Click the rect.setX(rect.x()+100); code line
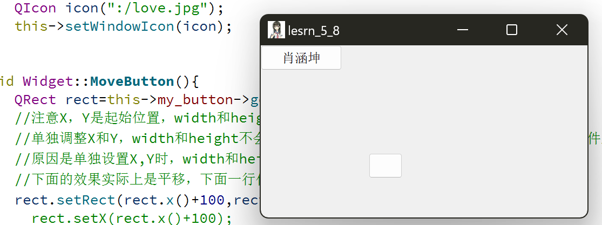602x225 pixels. (132, 219)
